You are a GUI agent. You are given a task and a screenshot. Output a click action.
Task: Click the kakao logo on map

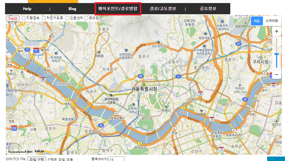click(x=39, y=151)
